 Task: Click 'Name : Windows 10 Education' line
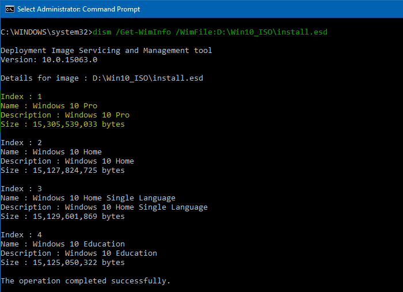pyautogui.click(x=63, y=244)
